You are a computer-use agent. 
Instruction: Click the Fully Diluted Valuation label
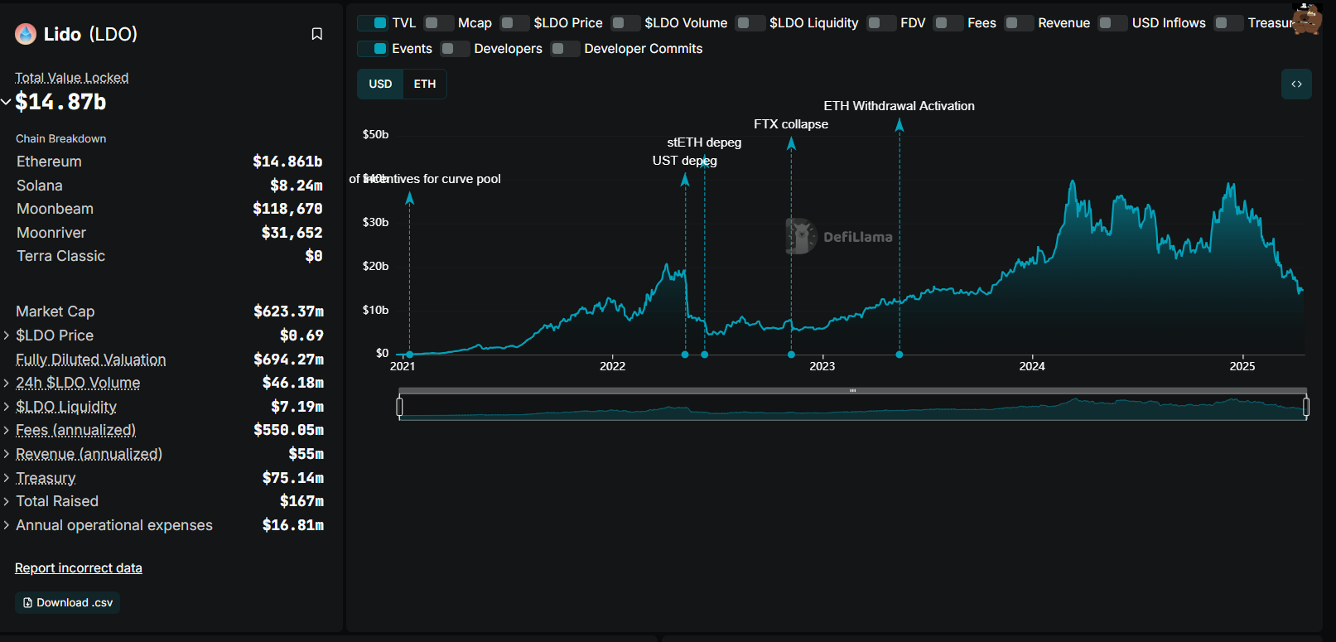[91, 360]
